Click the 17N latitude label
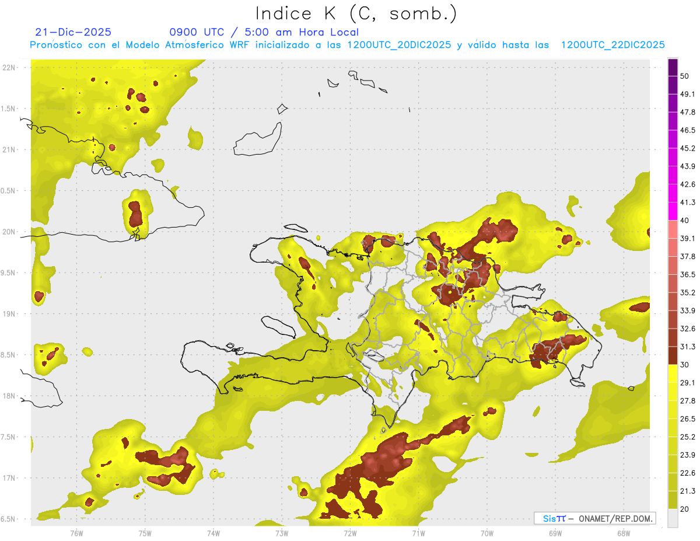Viewport: 700px width, 541px height. tap(9, 478)
